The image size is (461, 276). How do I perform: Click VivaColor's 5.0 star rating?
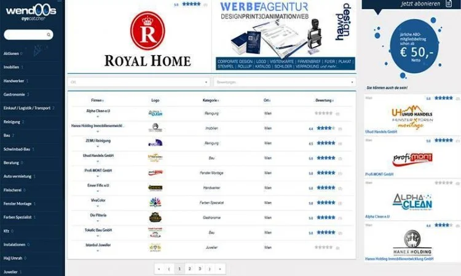pyautogui.click(x=326, y=202)
